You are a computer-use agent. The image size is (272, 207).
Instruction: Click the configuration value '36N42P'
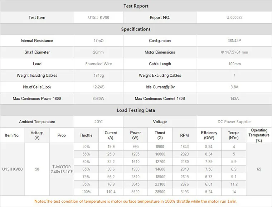pyautogui.click(x=234, y=40)
